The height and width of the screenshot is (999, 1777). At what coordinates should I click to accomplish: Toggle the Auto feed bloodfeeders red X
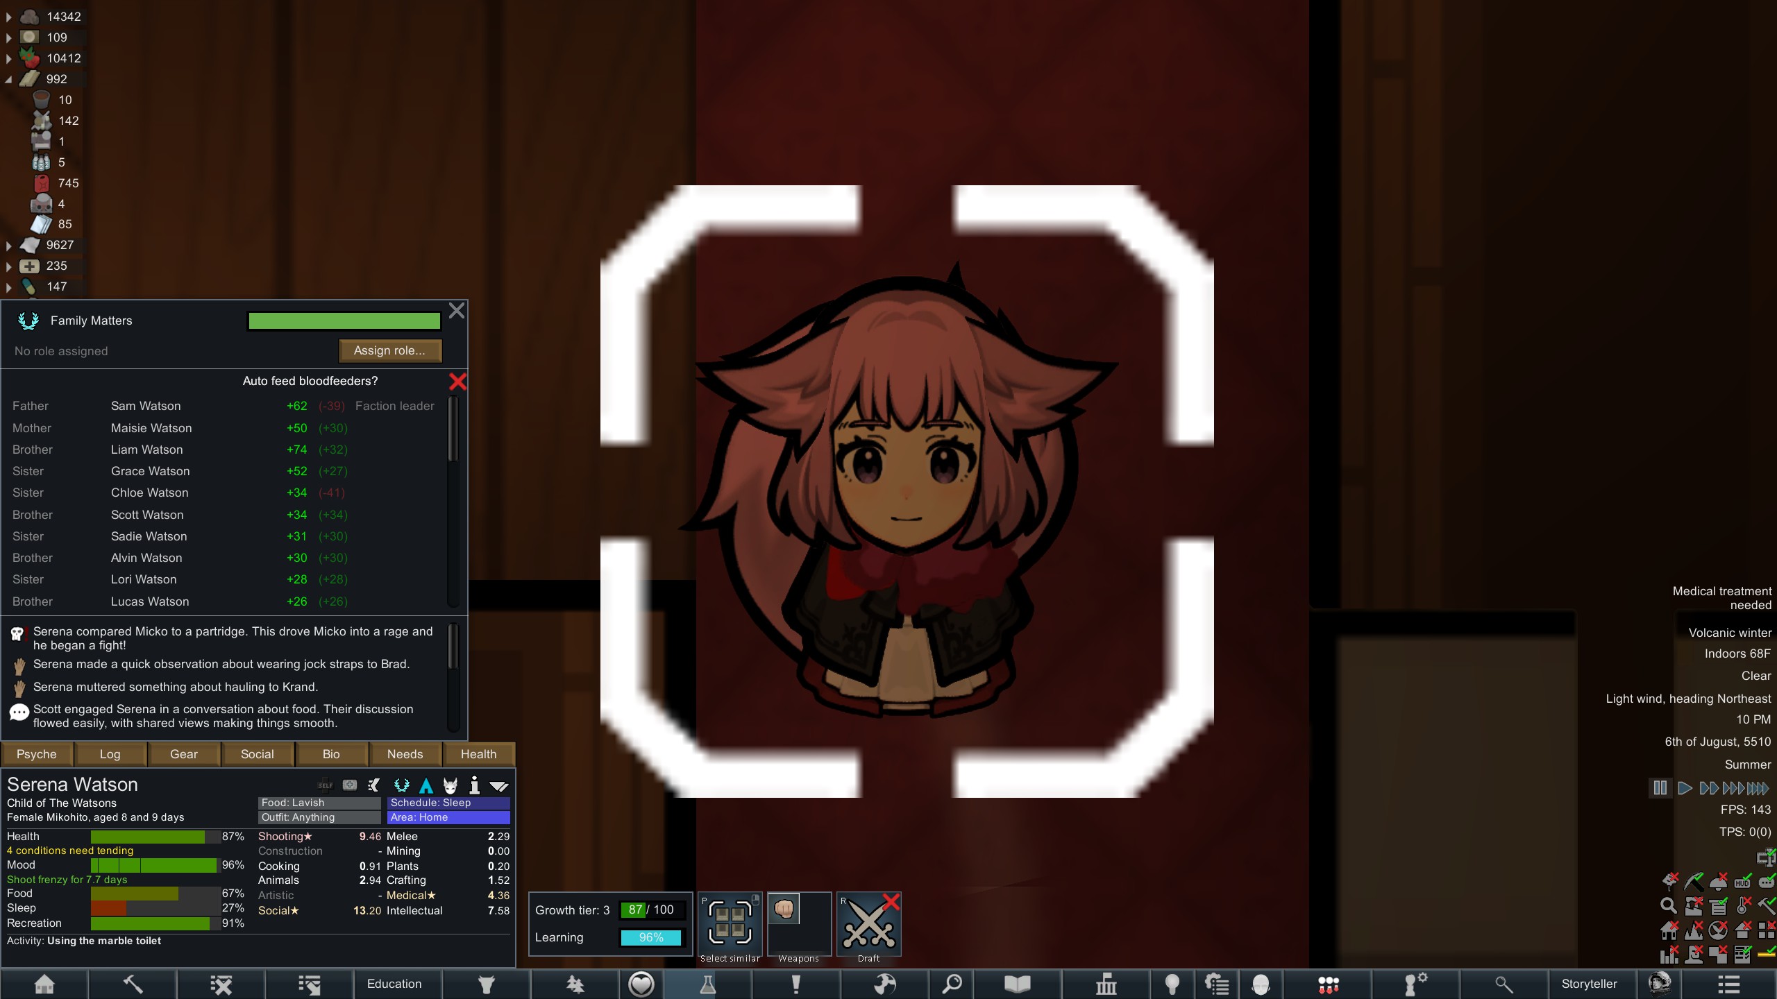[x=457, y=382]
